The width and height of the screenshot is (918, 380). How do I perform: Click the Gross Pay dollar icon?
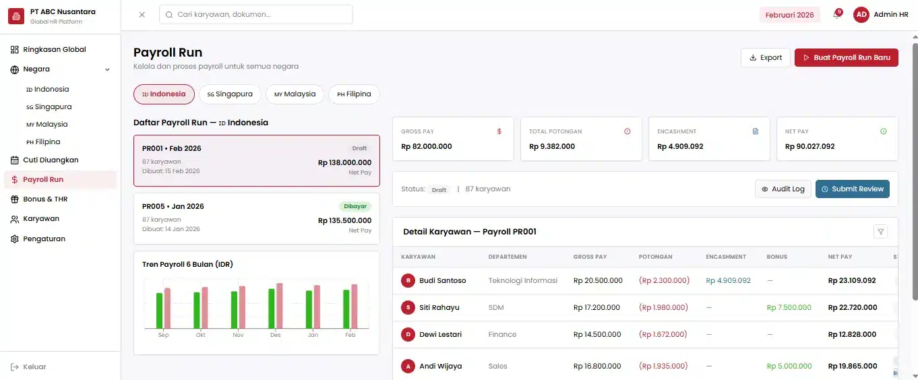[499, 131]
